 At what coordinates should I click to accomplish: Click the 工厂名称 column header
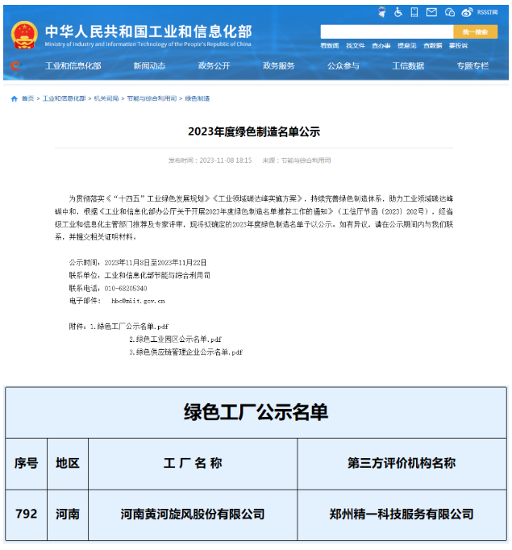[x=193, y=464]
